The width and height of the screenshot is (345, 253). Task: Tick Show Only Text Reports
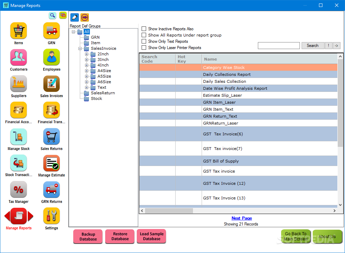point(144,41)
